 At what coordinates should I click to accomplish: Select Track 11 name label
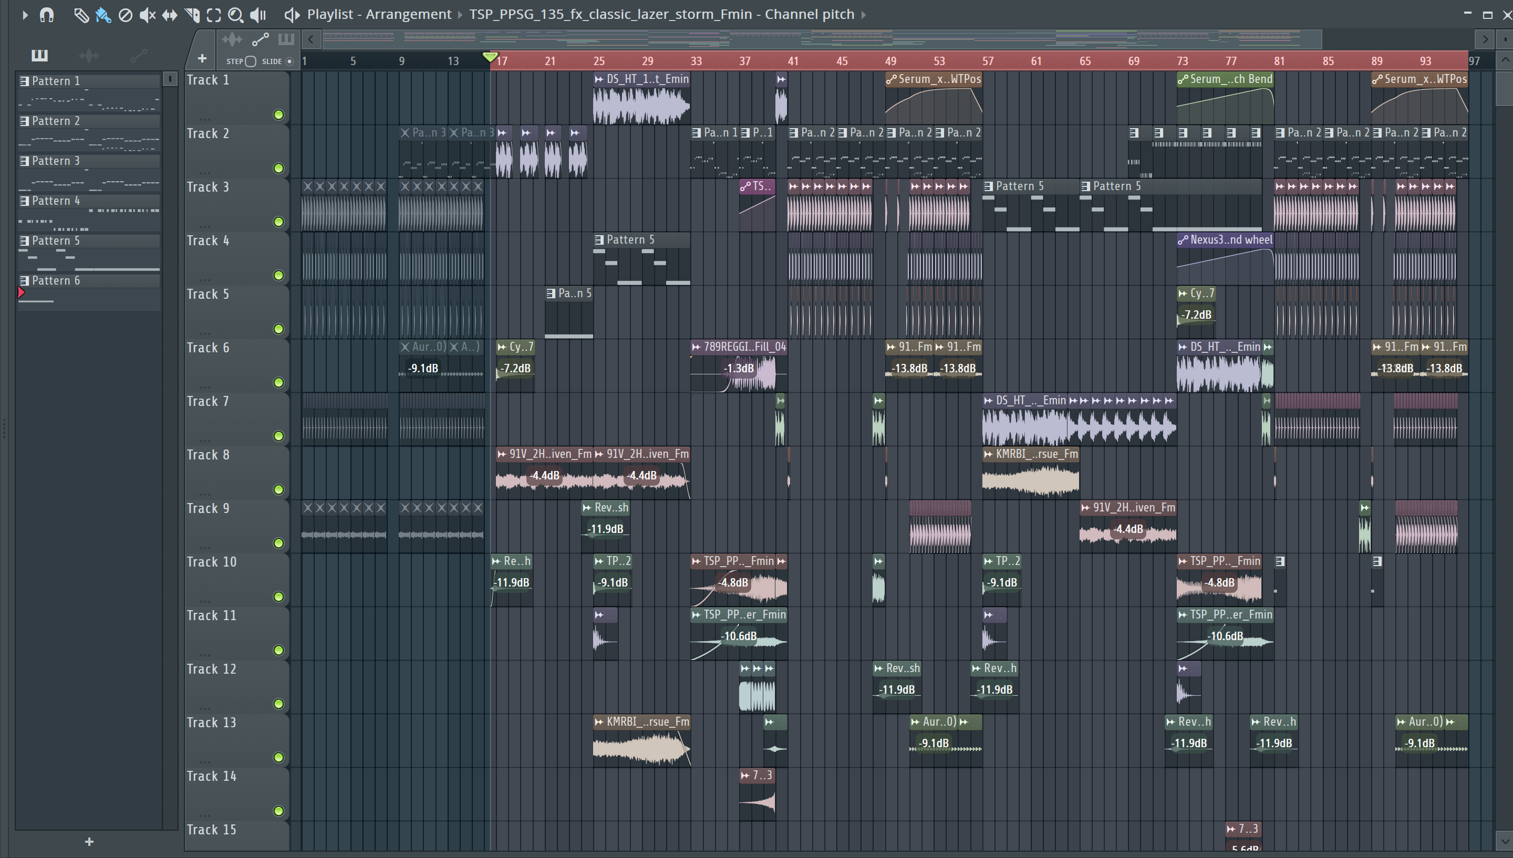(x=212, y=616)
